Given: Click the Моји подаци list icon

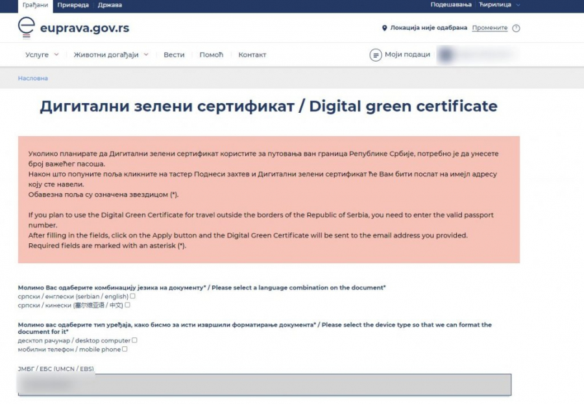Looking at the screenshot, I should click(376, 55).
